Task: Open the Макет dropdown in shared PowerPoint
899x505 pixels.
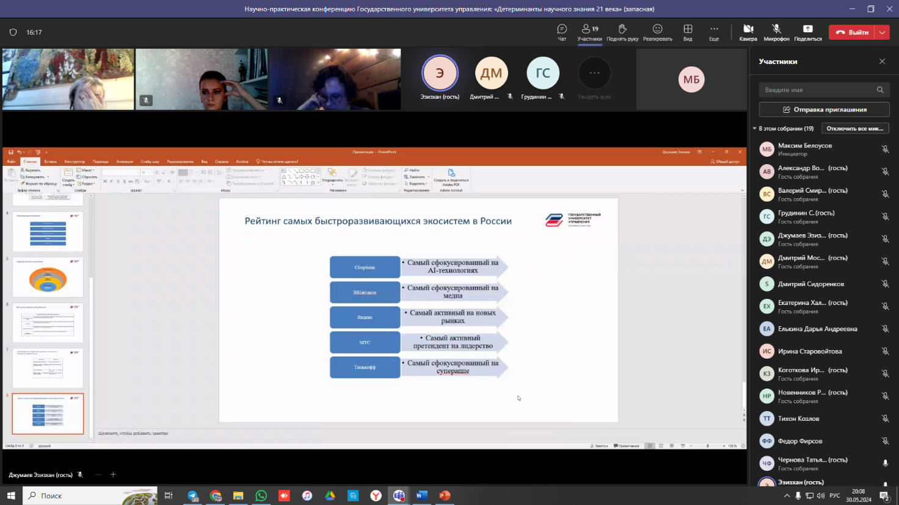Action: pos(86,171)
